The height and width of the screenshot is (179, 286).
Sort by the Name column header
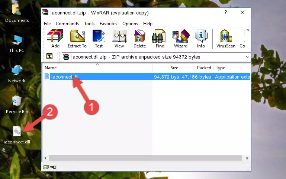click(x=97, y=68)
